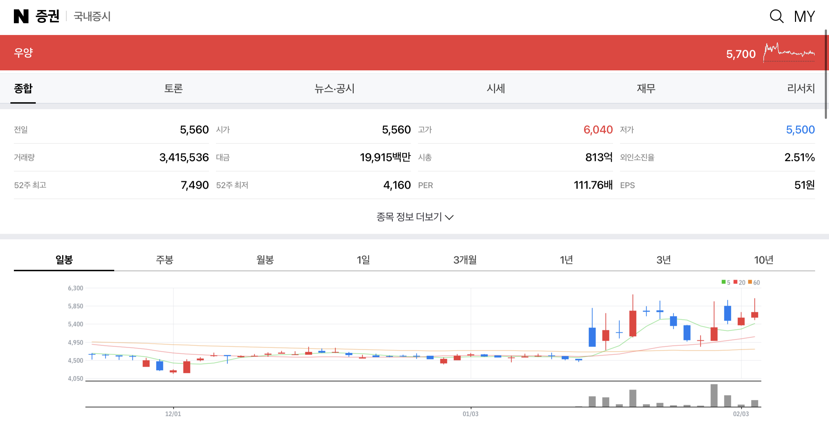829x423 pixels.
Task: Click the 외인소진율 value 2.51%
Action: coord(799,157)
